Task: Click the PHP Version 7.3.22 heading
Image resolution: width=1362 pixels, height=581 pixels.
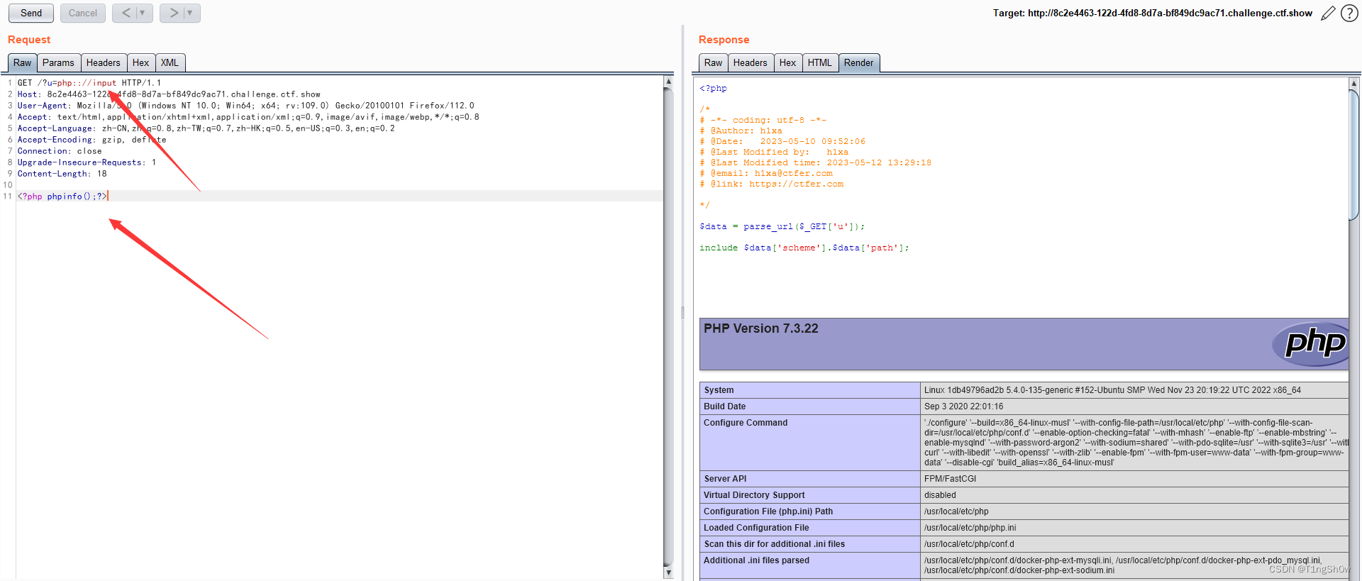Action: 761,328
